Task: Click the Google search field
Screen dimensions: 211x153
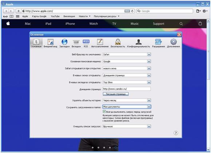Action: coord(165,11)
